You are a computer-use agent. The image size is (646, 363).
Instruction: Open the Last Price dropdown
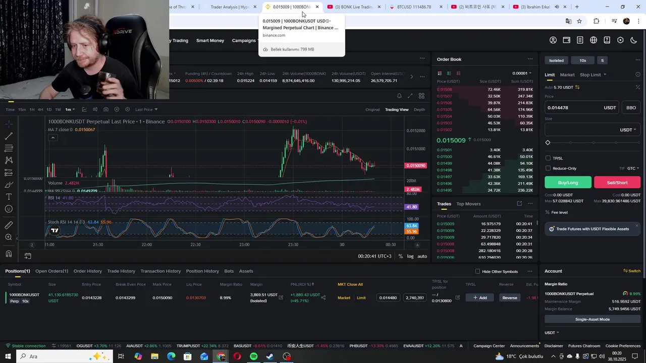146,109
